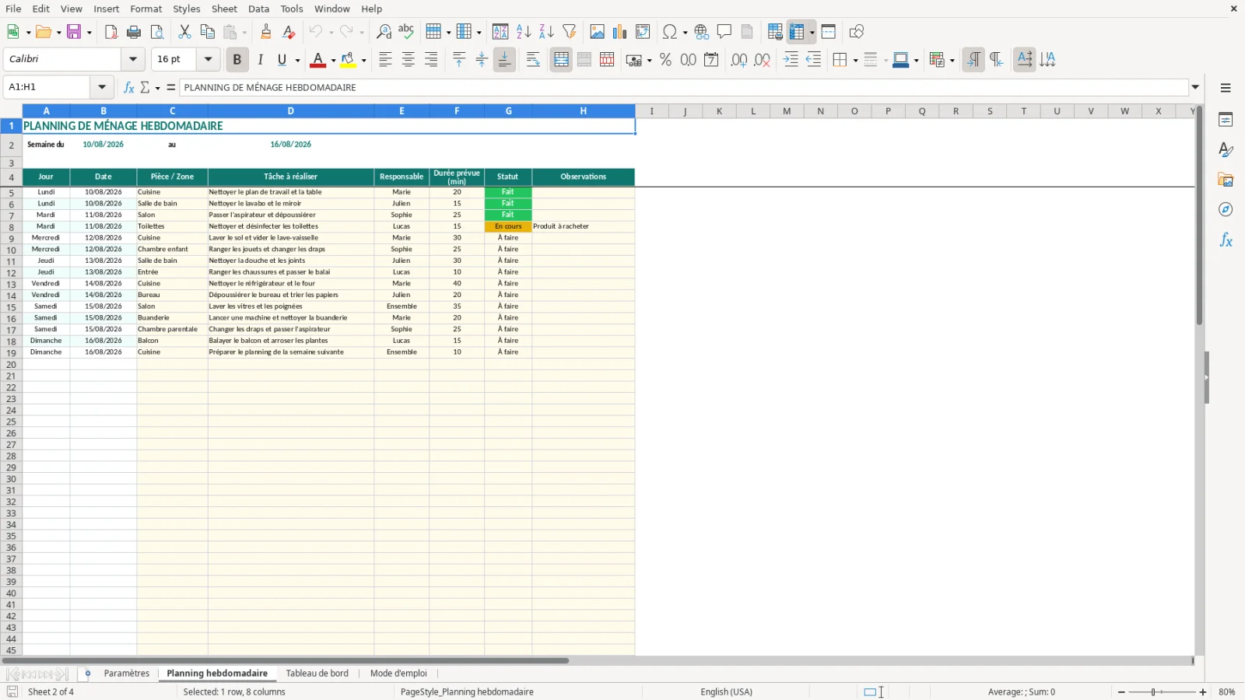This screenshot has height=700, width=1245.
Task: Switch to Tableau de bord sheet tab
Action: [317, 674]
